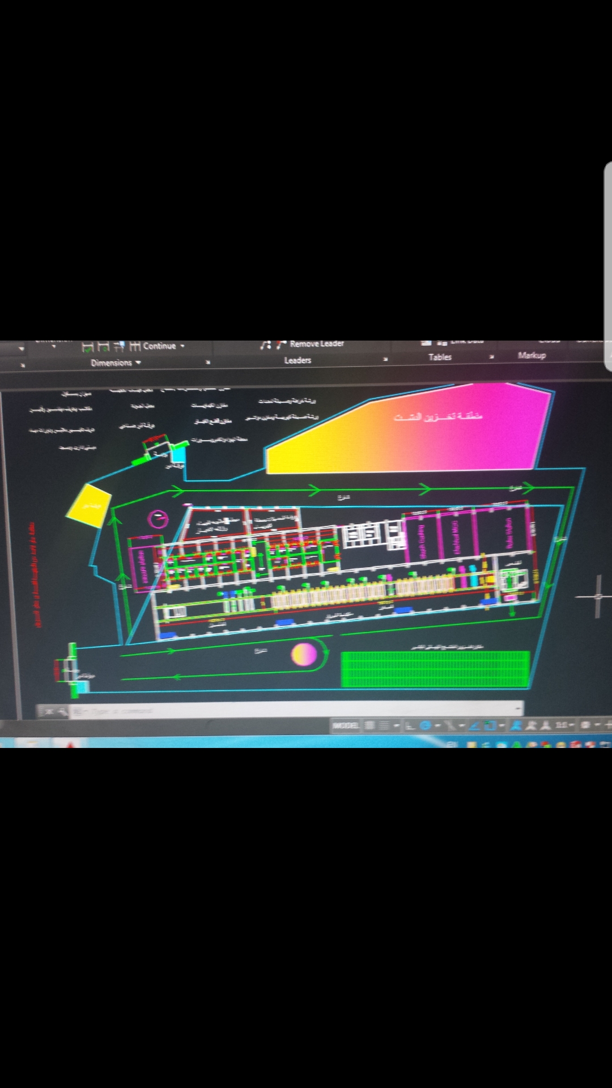This screenshot has height=1088, width=612.
Task: Click the Leaders panel title
Action: (x=297, y=360)
